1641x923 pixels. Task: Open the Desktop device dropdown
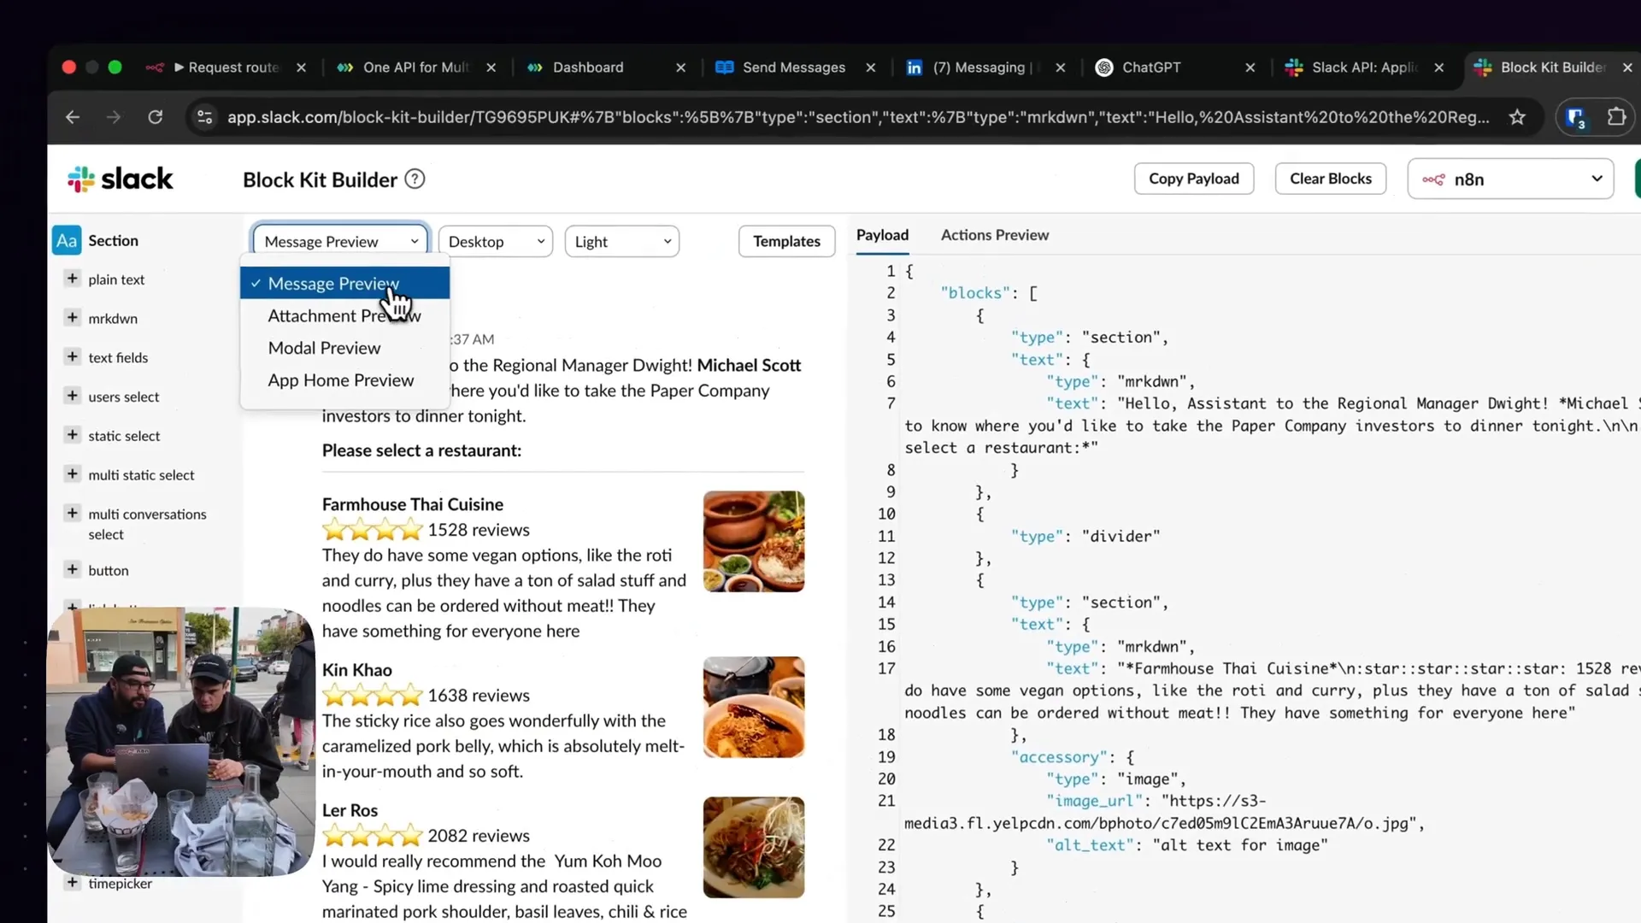coord(496,242)
